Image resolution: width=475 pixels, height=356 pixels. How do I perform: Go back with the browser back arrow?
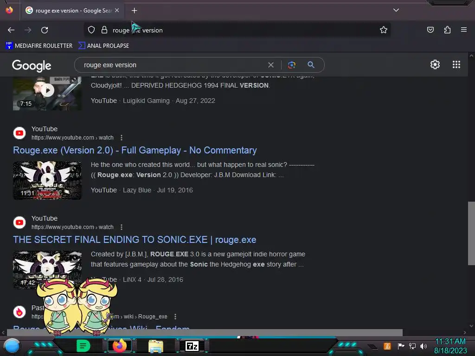pyautogui.click(x=11, y=30)
